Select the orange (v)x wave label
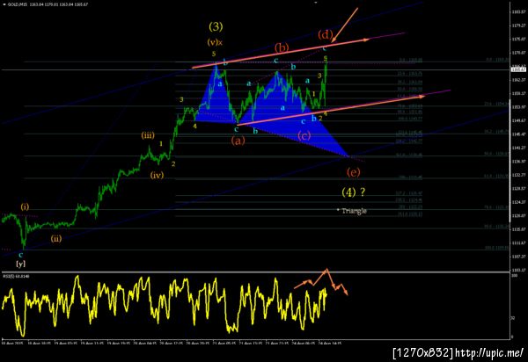Image resolution: width=528 pixels, height=362 pixels. [x=215, y=42]
